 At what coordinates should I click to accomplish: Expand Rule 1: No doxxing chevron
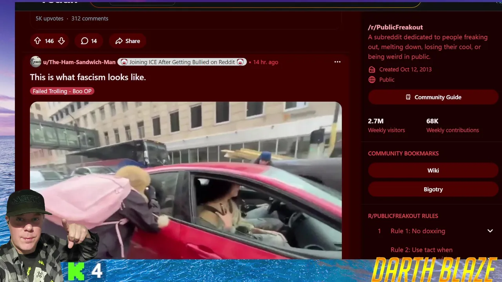(x=490, y=231)
